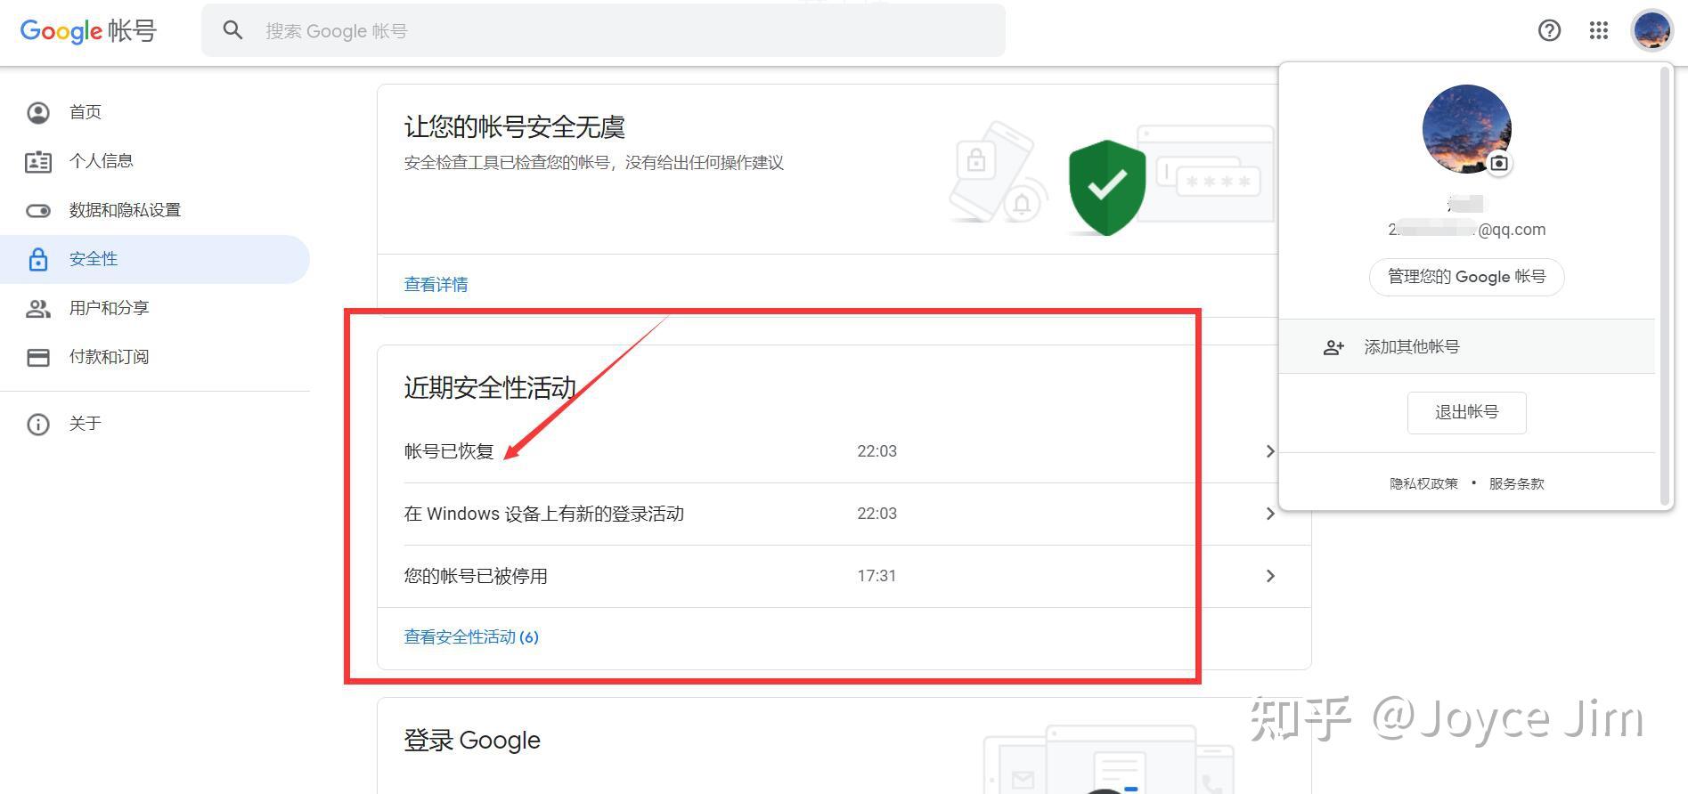1688x794 pixels.
Task: Open 用户和分享 in the sidebar
Action: [x=155, y=308]
